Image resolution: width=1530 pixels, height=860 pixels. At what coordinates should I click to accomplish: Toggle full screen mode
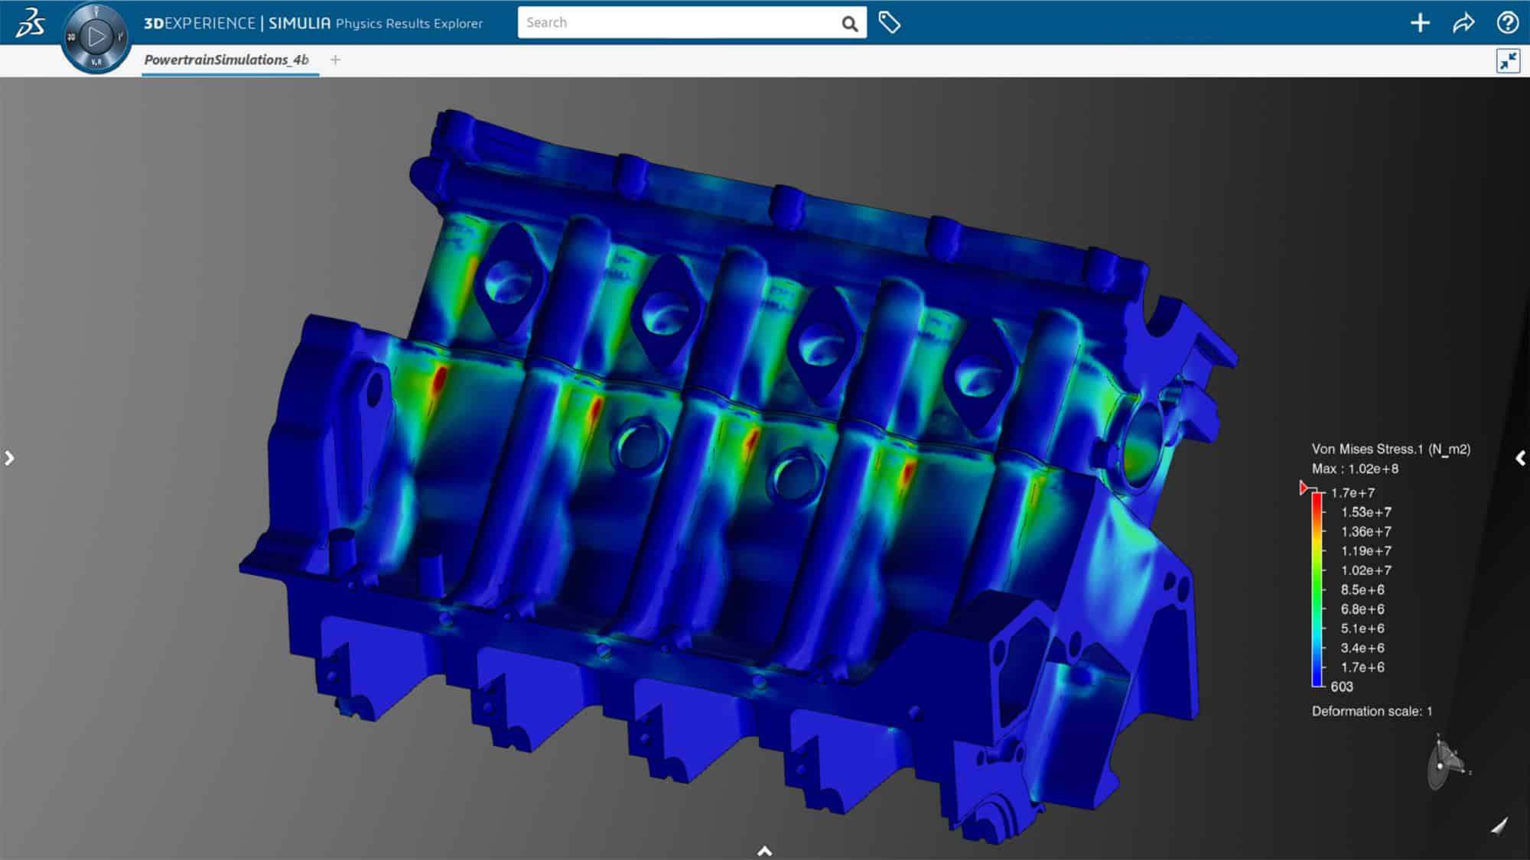click(x=1508, y=60)
